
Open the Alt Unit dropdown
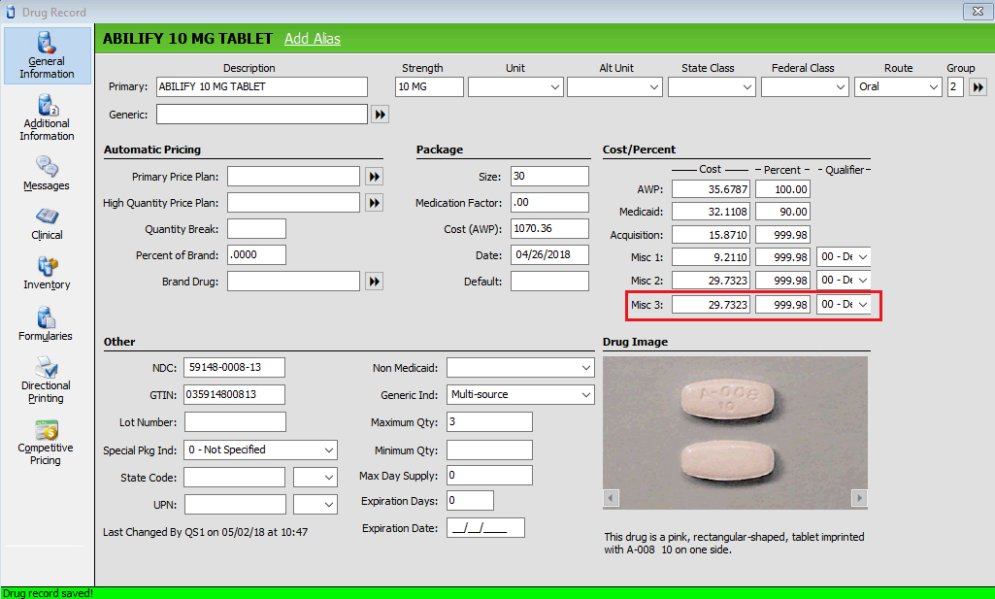pyautogui.click(x=614, y=87)
